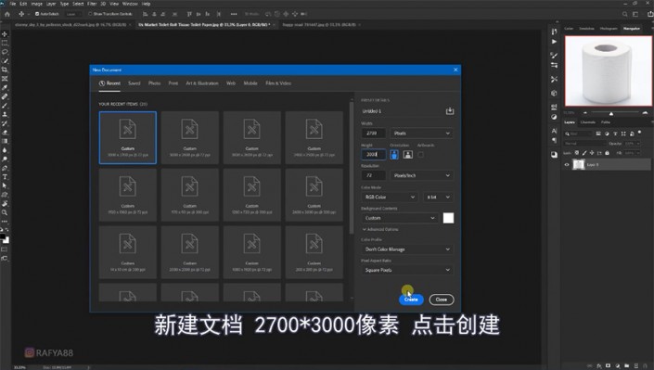The image size is (654, 370).
Task: Click the Height input field
Action: (x=373, y=155)
